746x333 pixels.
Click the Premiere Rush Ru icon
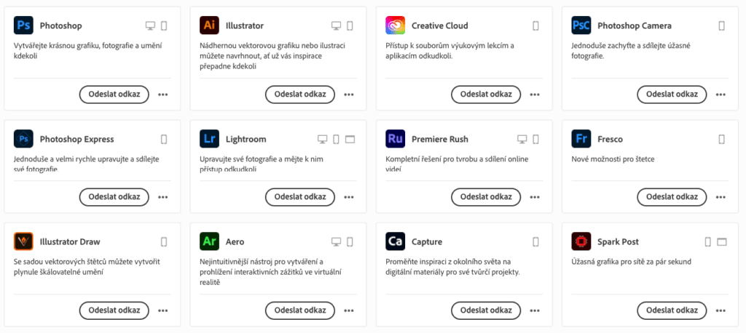(x=396, y=139)
